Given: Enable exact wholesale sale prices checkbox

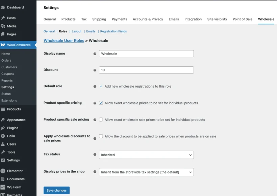Looking at the screenshot, I should [x=101, y=120].
